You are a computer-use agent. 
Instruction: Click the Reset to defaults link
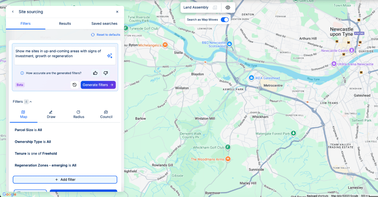point(106,35)
